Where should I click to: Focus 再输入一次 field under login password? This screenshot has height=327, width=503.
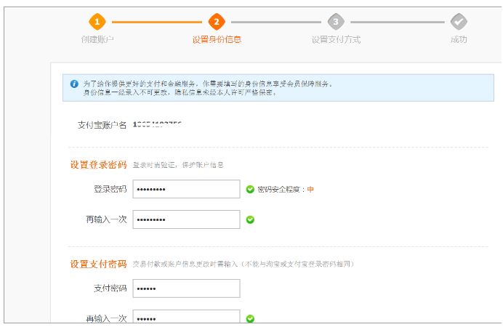point(186,219)
